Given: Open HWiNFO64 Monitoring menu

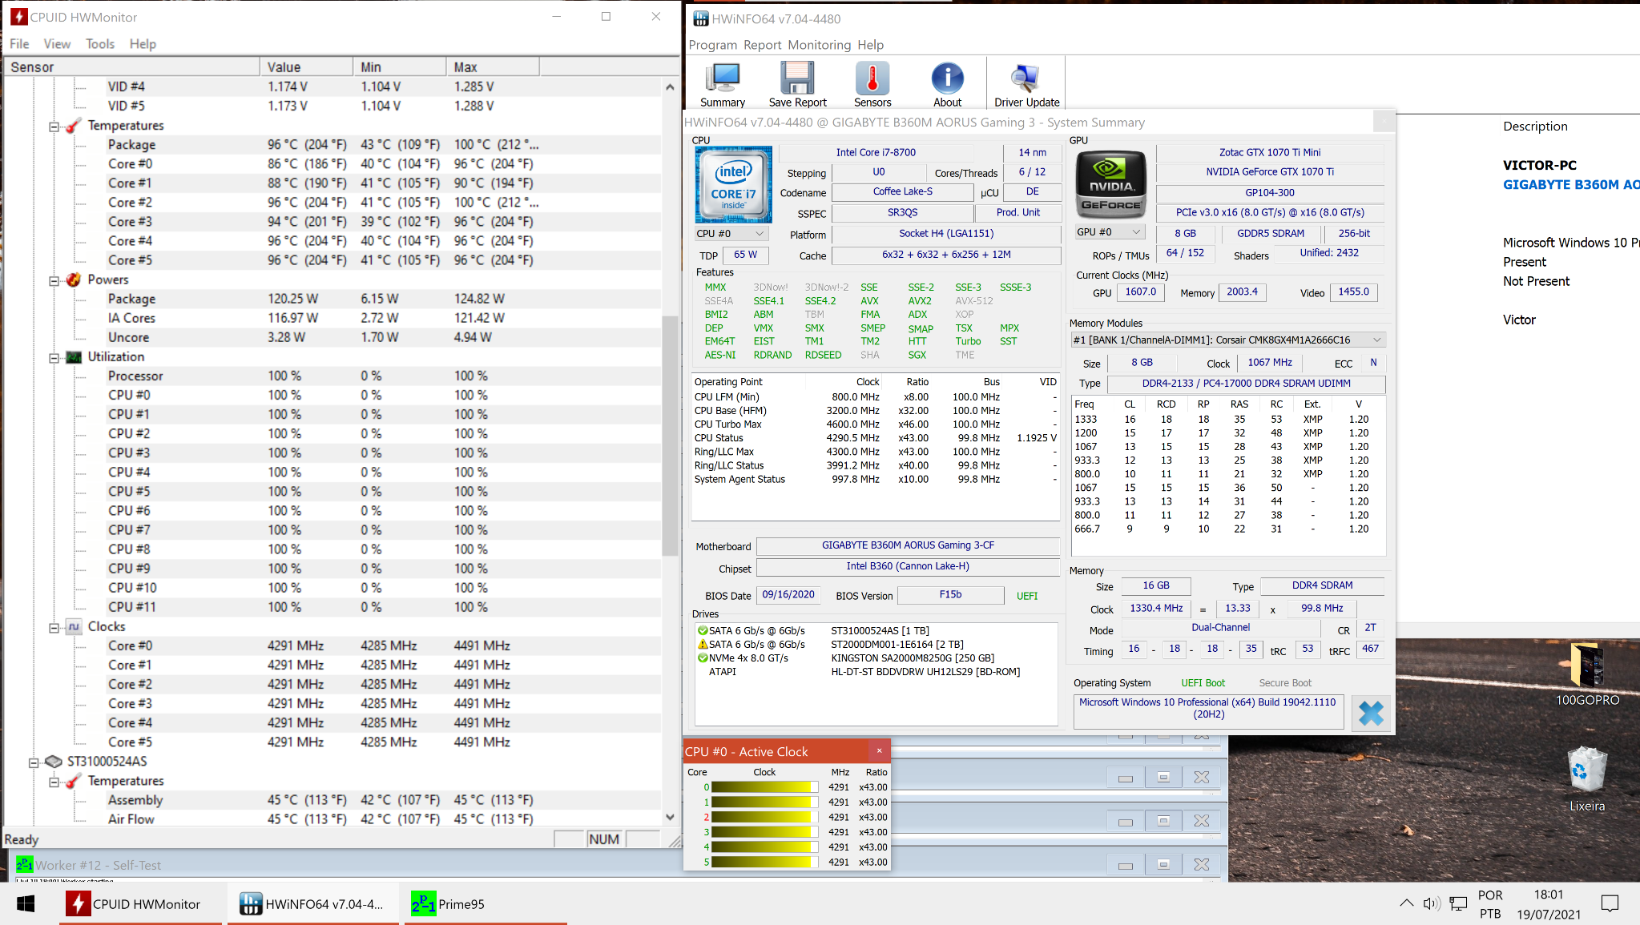Looking at the screenshot, I should (819, 45).
